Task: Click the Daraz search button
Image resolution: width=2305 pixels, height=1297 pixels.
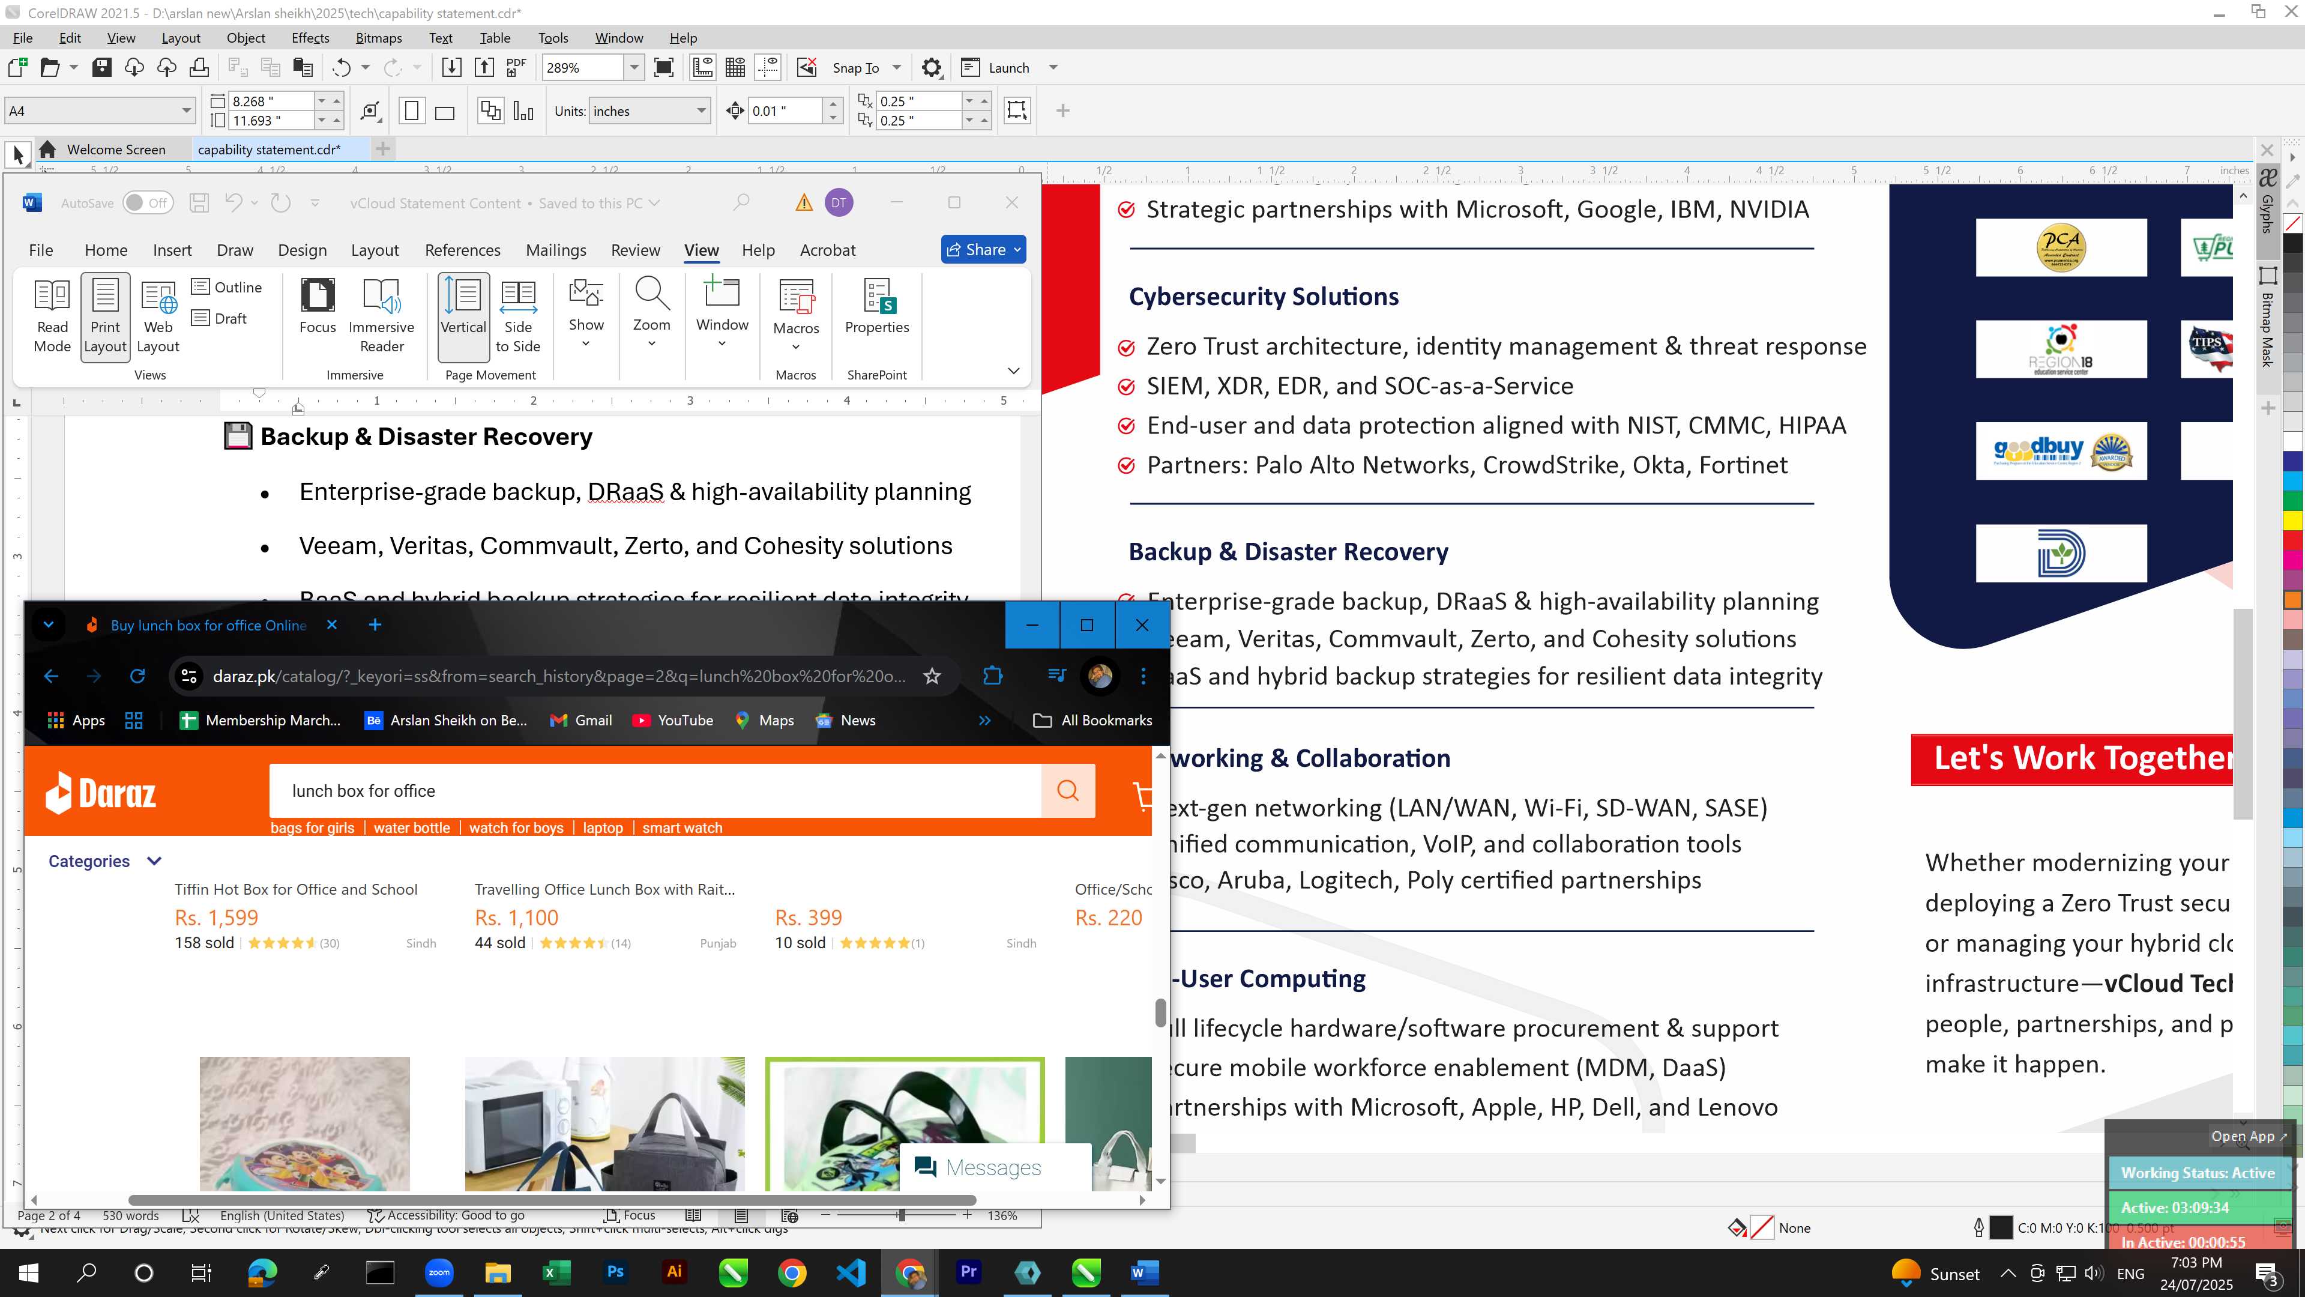Action: coord(1067,790)
